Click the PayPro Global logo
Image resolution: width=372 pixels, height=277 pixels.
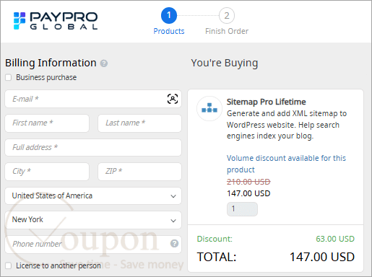56,21
